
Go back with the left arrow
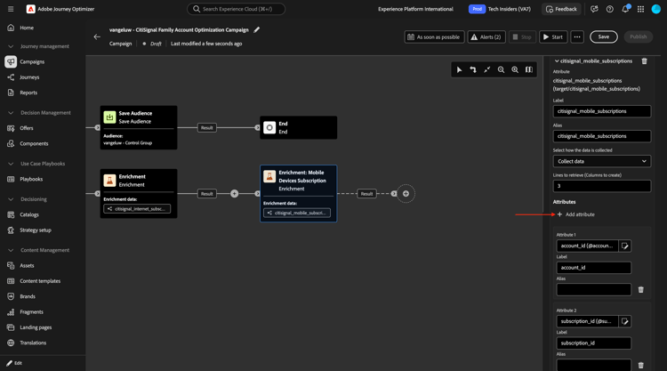(97, 37)
